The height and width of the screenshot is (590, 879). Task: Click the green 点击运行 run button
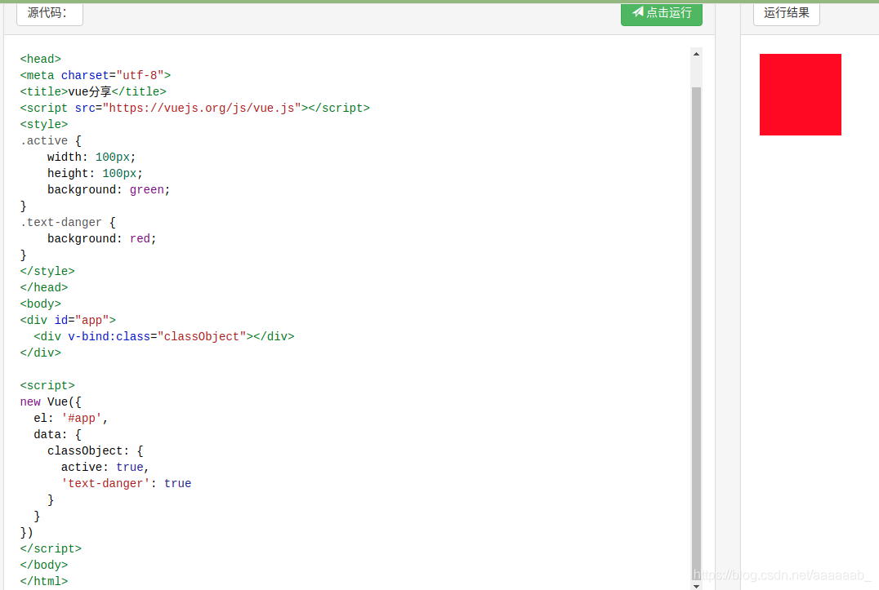point(662,13)
